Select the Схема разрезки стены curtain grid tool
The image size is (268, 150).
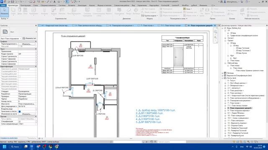click(99, 12)
